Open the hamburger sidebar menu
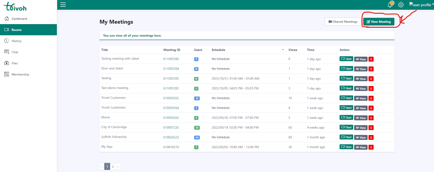This screenshot has height=172, width=434. (x=63, y=5)
